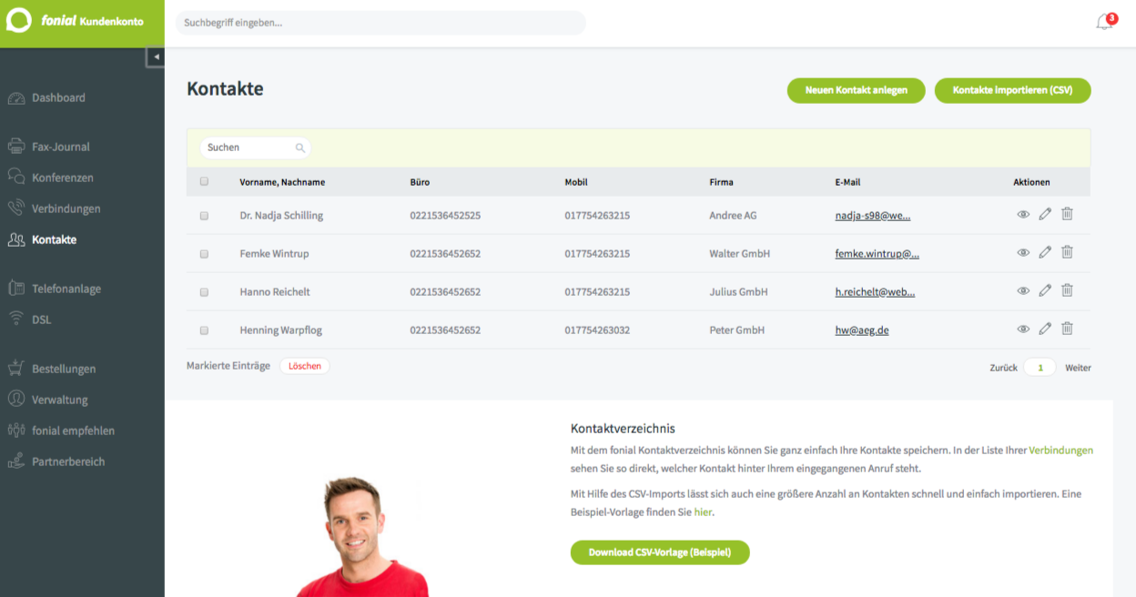Click Neuen Kontakt anlegen button
Viewport: 1136px width, 597px height.
pos(856,91)
